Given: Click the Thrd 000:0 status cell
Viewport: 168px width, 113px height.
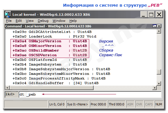Looking at the screenshot, I should (x=117, y=104).
